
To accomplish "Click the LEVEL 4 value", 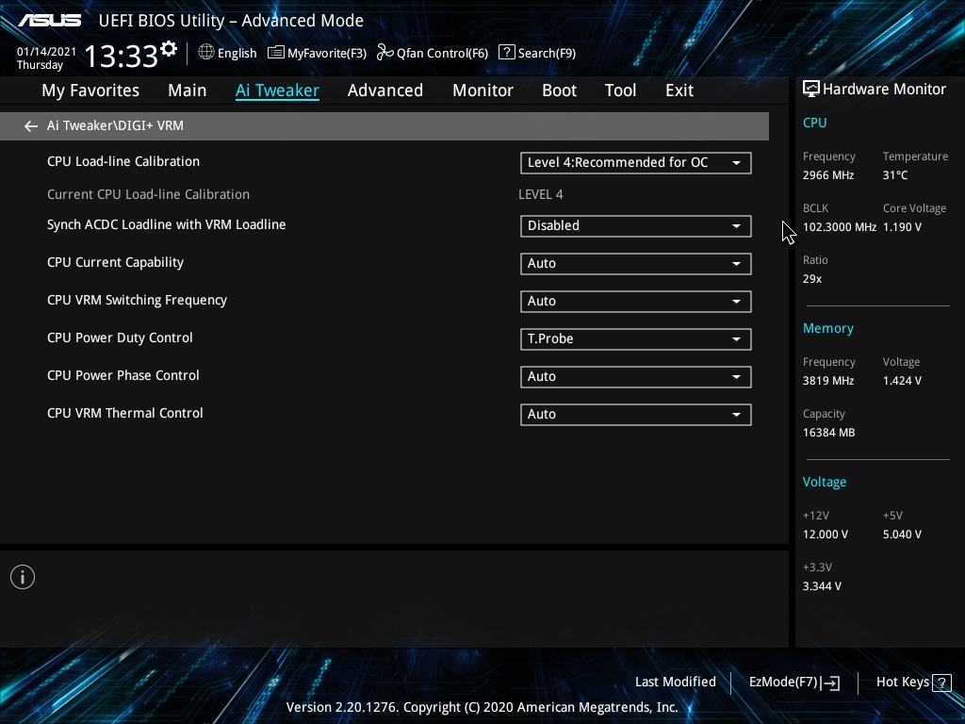I will [540, 194].
